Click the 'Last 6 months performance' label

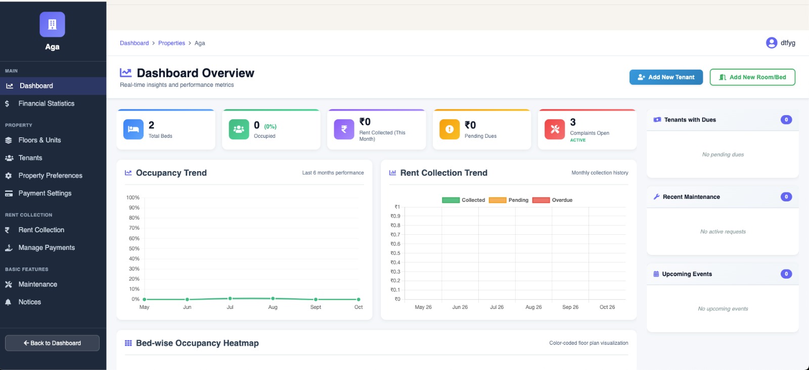coord(333,173)
